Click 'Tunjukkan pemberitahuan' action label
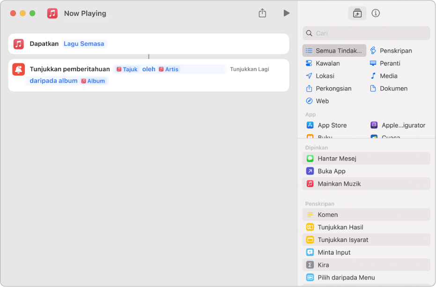Image resolution: width=436 pixels, height=287 pixels. coord(70,69)
